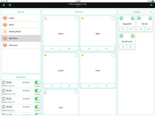The height and width of the screenshot is (116, 155).
Task: Toggle the contrast theme icon
Action: [10, 5]
